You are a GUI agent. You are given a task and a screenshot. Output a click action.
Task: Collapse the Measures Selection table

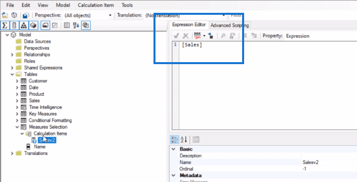click(x=17, y=127)
